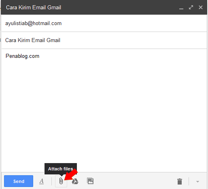Insert photo using the picture icon
The width and height of the screenshot is (208, 189).
pyautogui.click(x=90, y=181)
